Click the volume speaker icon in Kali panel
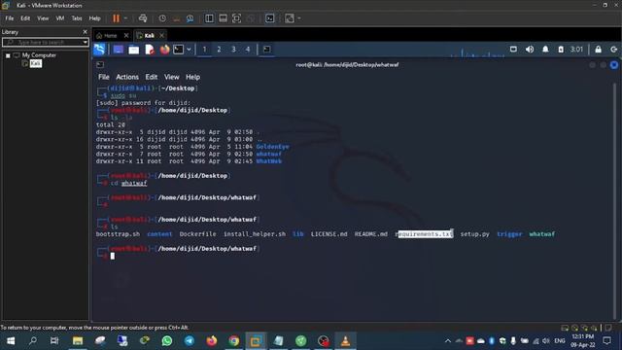This screenshot has width=622, height=350. coord(530,50)
